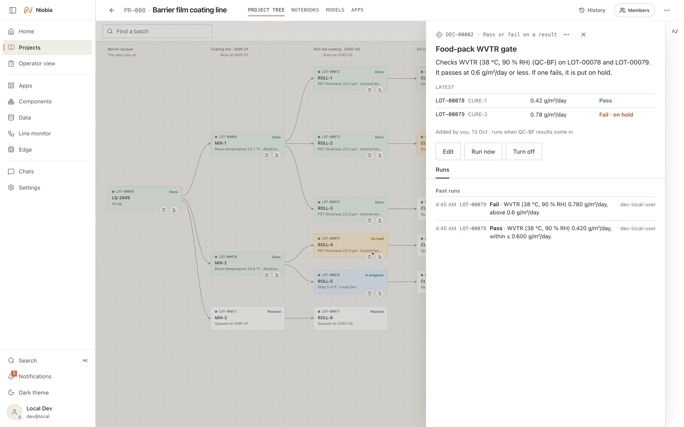Click the Edit button
The height and width of the screenshot is (427, 684).
(448, 151)
